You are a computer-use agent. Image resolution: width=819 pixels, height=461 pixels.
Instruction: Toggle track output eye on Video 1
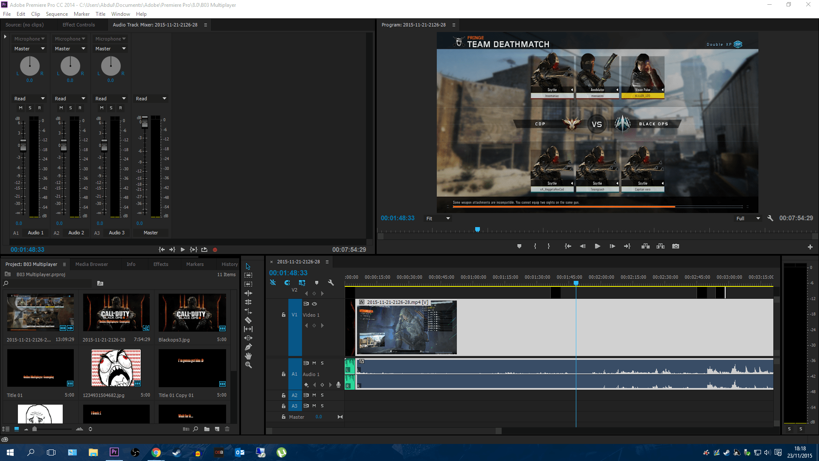(314, 303)
